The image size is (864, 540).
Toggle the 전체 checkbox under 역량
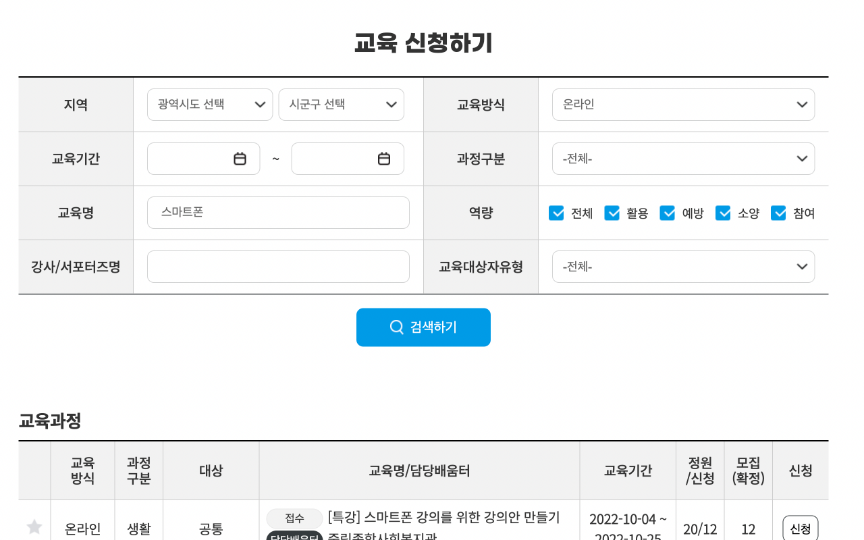tap(556, 213)
